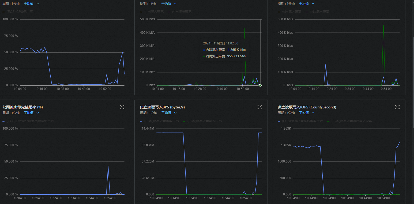The image size is (414, 204).
Task: Click the 1.465K axis label on IOPS chart
Action: [286, 145]
